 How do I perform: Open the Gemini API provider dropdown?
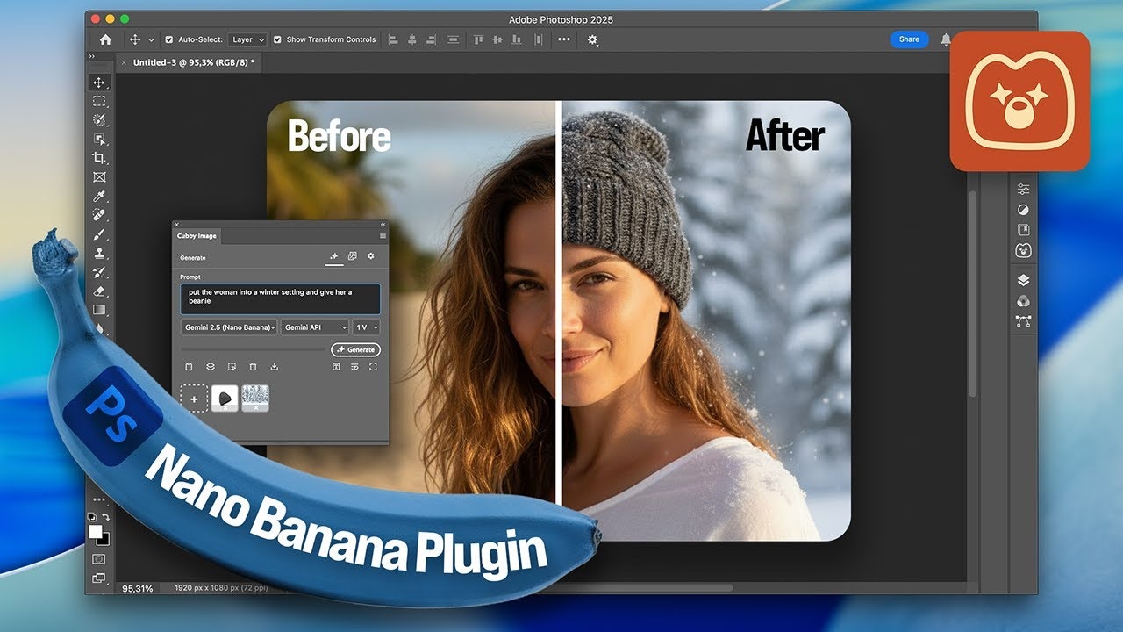click(x=315, y=327)
